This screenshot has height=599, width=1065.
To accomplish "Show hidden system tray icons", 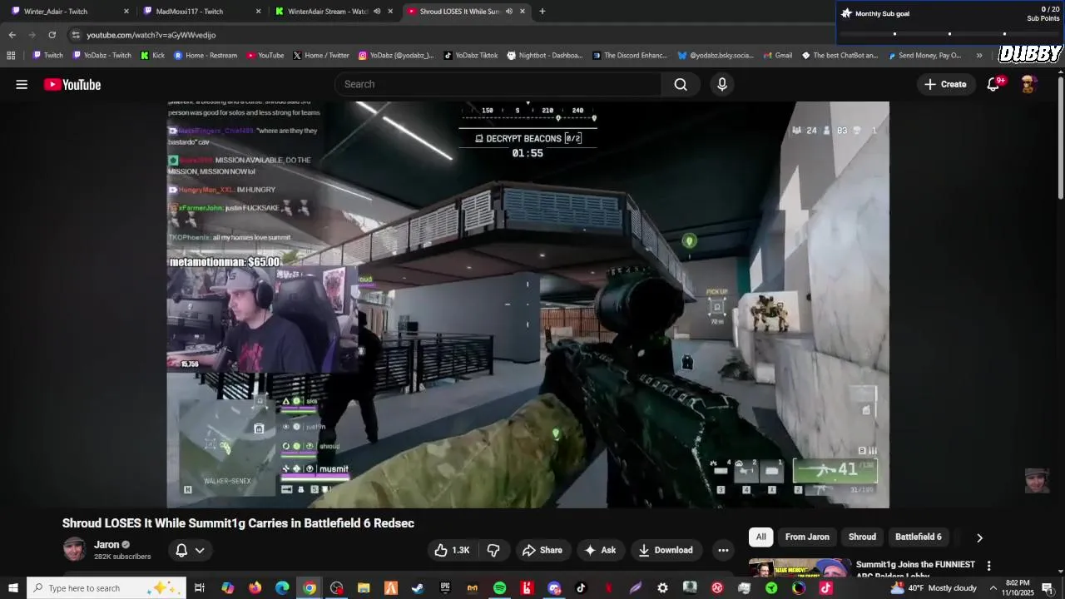I will 993,588.
